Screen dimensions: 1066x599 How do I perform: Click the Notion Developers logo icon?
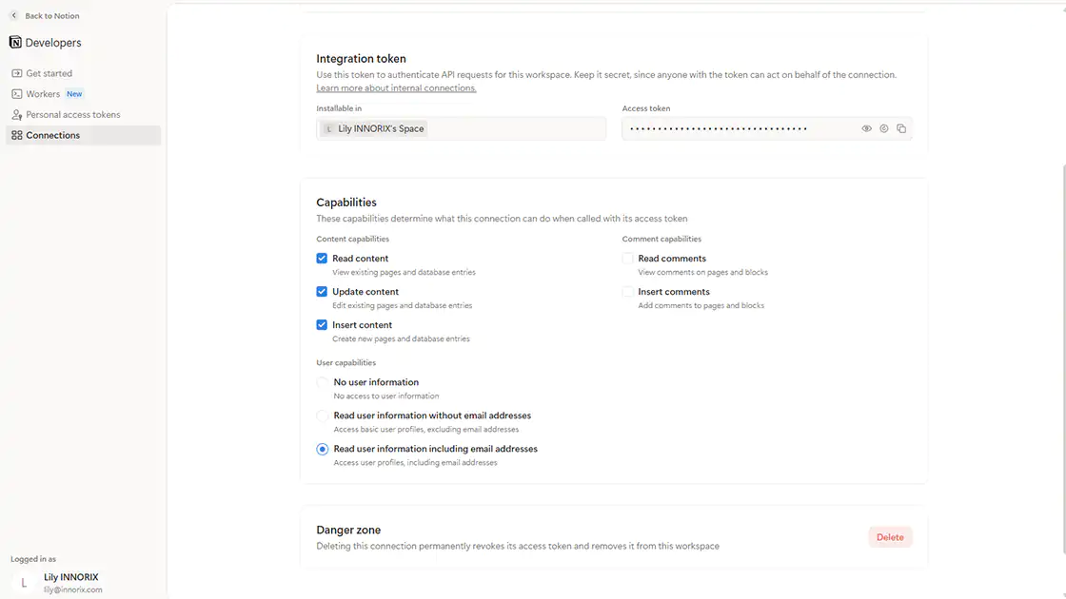[x=15, y=42]
